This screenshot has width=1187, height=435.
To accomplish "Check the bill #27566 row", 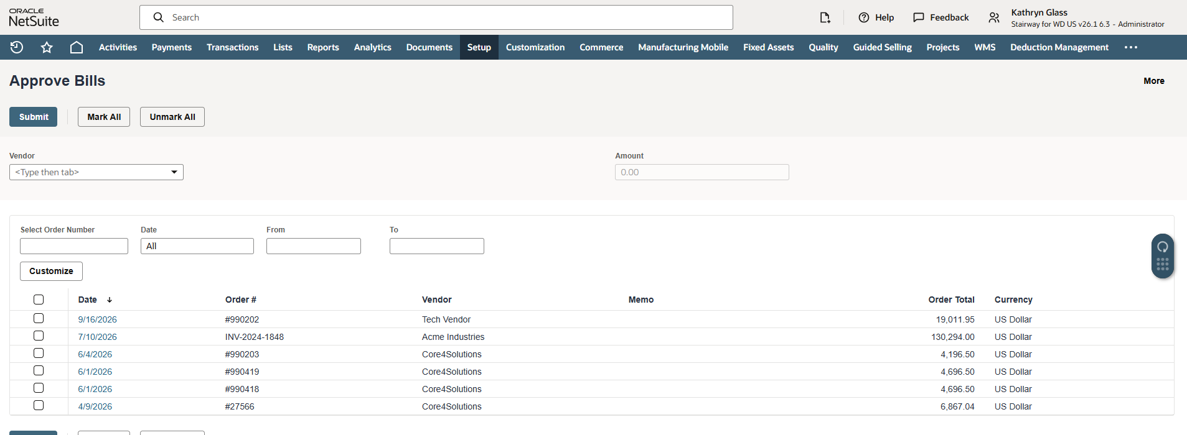I will [x=39, y=405].
